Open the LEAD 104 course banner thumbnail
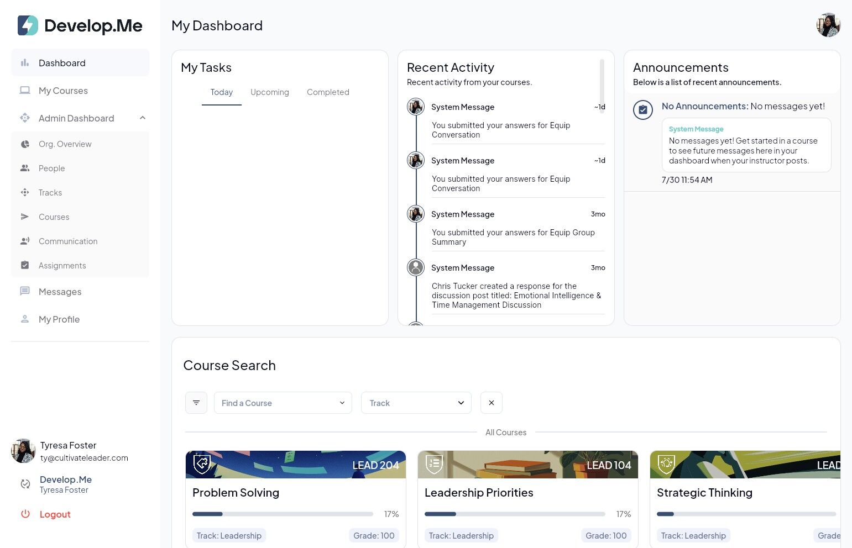Viewport: 852px width, 548px height. coord(528,465)
